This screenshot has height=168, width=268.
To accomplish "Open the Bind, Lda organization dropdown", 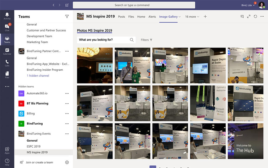I will click(248, 5).
